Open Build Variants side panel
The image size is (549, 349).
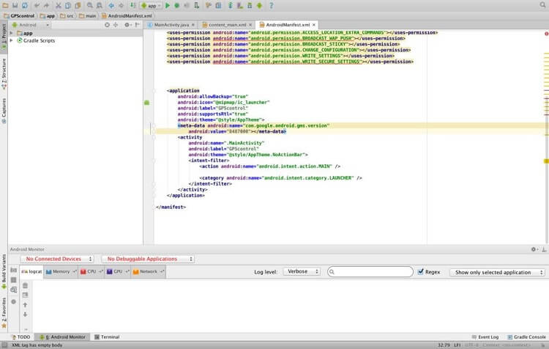coord(4,271)
